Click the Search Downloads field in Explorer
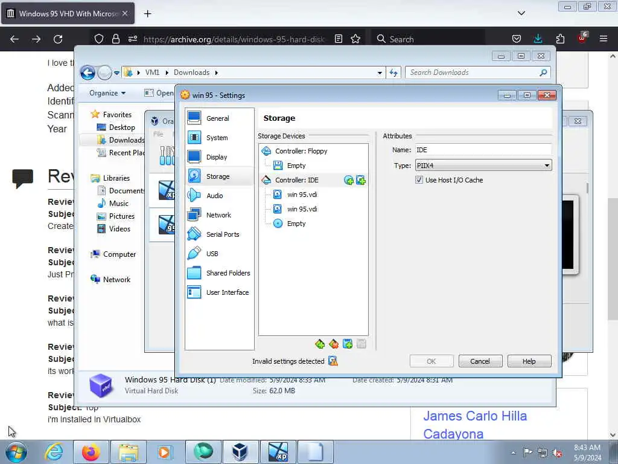Image resolution: width=618 pixels, height=464 pixels. point(477,72)
